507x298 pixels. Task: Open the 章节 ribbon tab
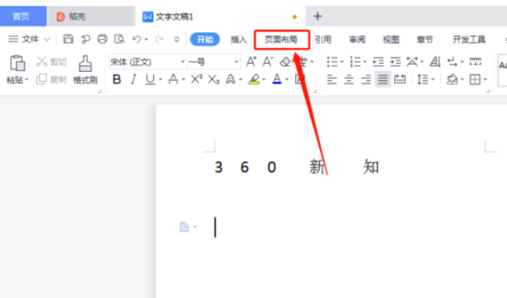tap(425, 39)
